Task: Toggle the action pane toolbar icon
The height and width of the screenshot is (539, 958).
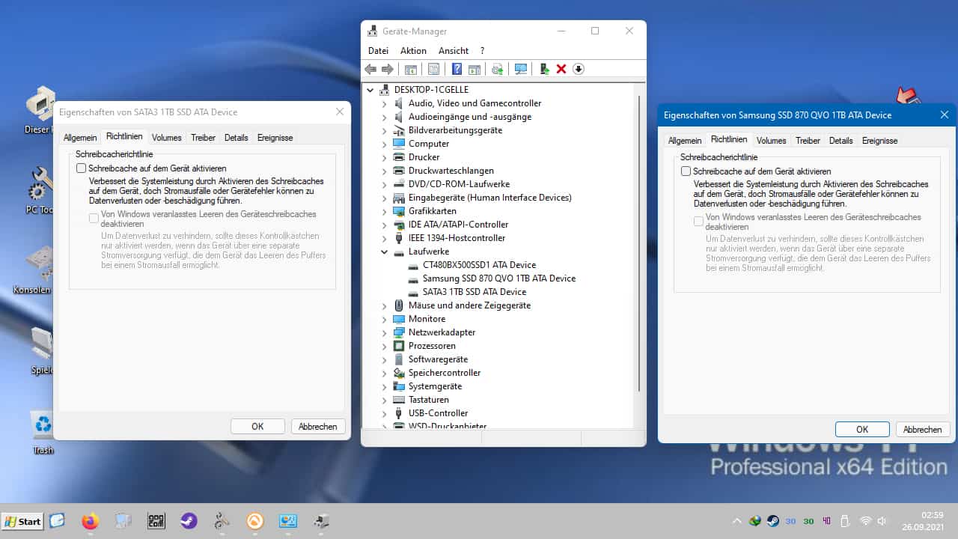Action: (475, 69)
